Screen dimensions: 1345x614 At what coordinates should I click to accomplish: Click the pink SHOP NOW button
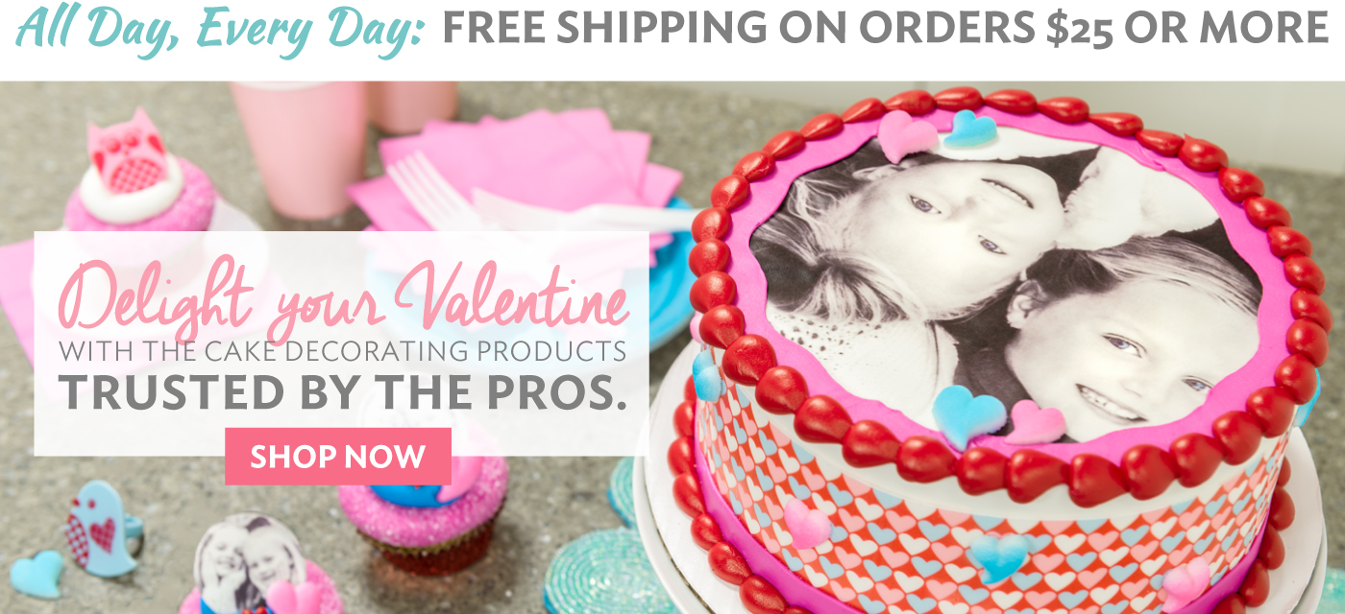[338, 456]
